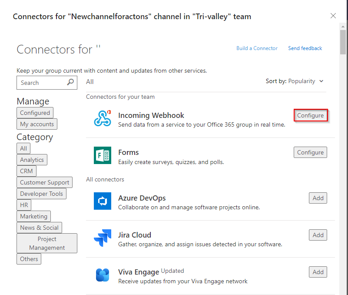Open the Send feedback link

point(305,48)
